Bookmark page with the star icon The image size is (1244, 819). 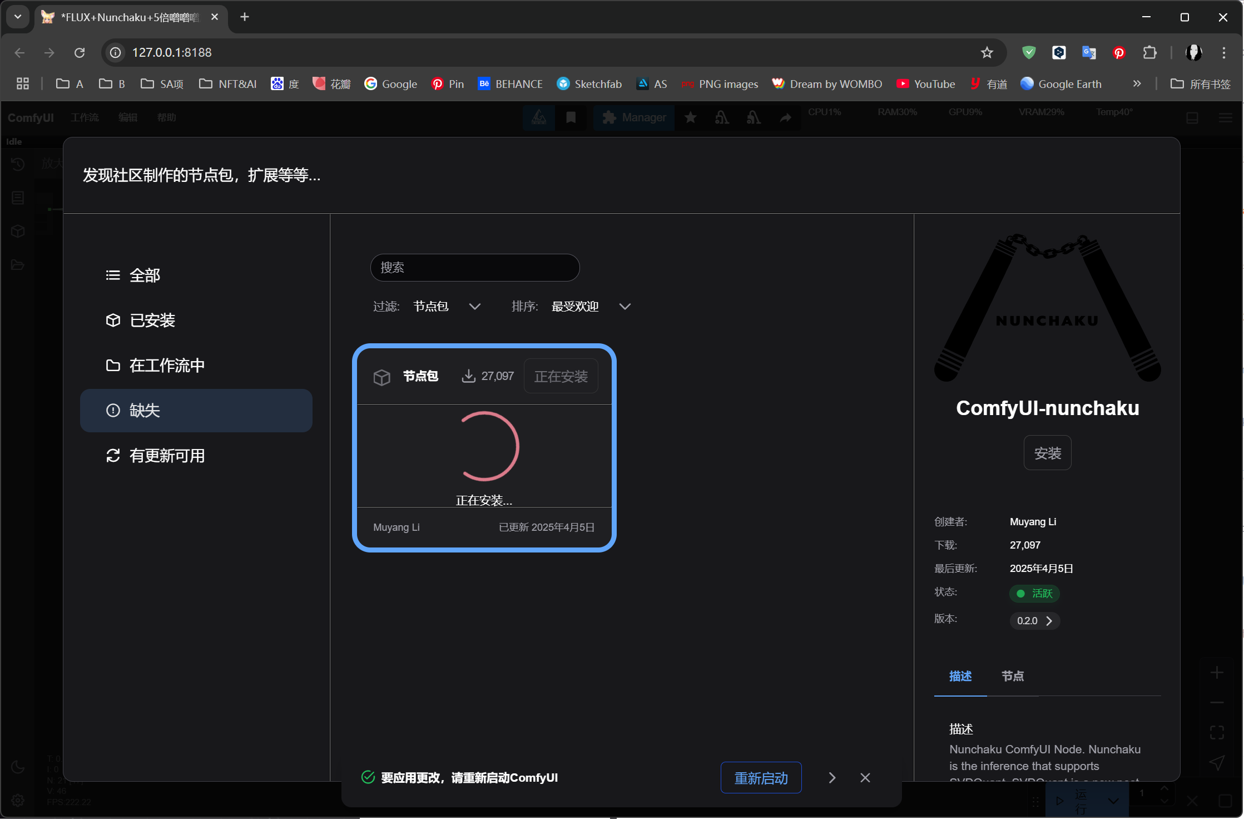point(987,52)
